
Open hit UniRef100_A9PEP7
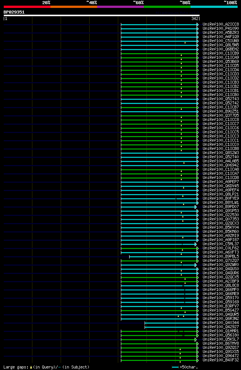tap(221, 182)
